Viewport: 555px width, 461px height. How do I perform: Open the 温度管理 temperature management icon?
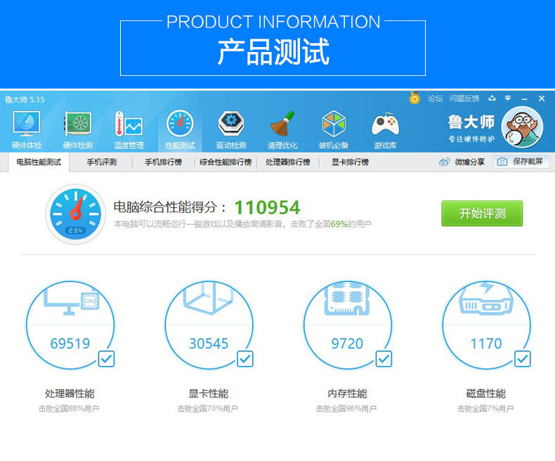(129, 124)
